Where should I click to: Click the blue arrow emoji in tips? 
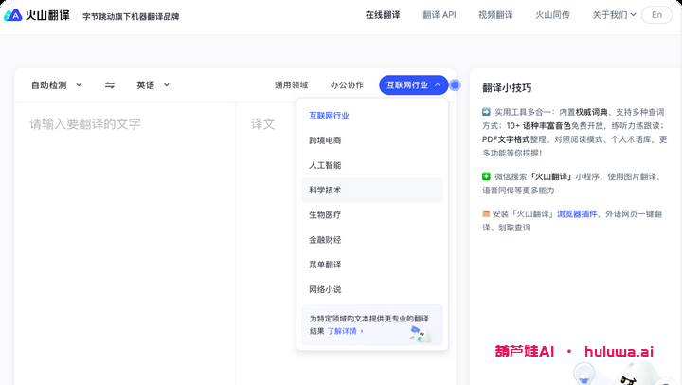click(487, 111)
